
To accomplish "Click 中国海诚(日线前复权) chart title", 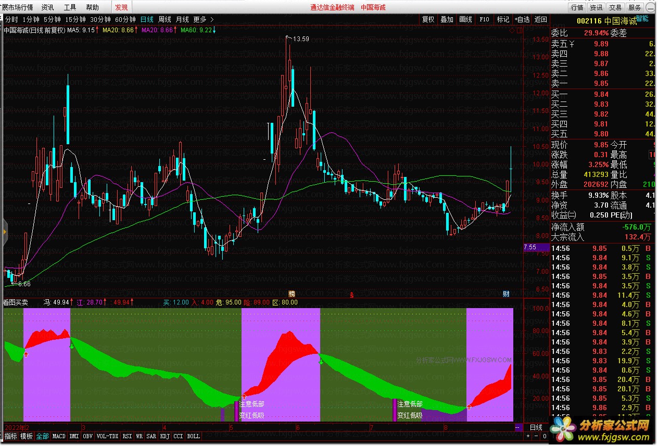I will coord(34,30).
